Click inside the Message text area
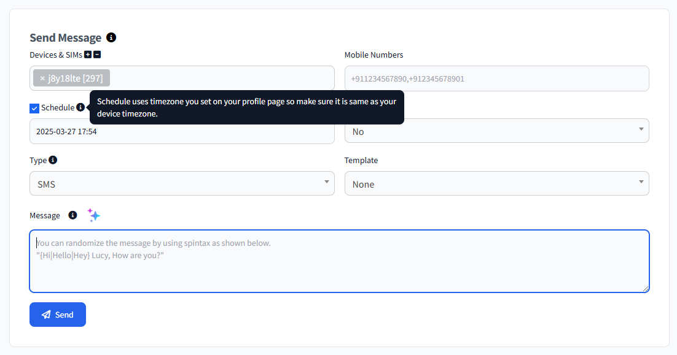Screen dimensions: 677x355 338,261
